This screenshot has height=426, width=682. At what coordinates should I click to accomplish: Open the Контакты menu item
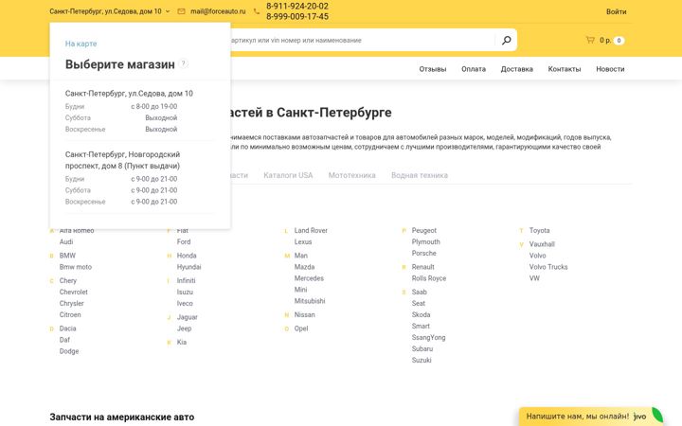tap(565, 69)
